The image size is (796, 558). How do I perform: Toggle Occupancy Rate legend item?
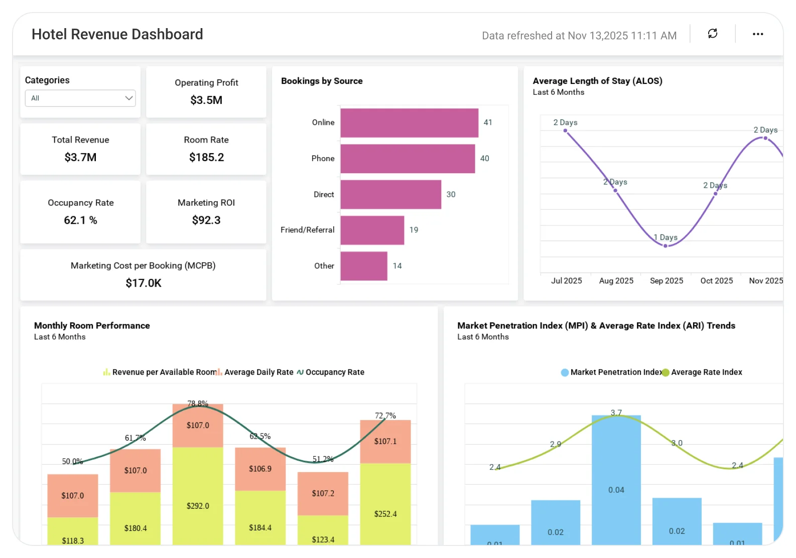[331, 372]
